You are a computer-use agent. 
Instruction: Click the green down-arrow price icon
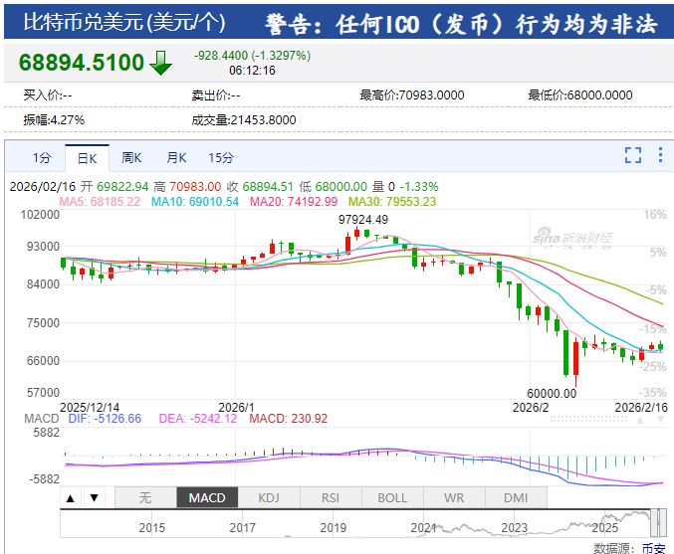point(160,64)
